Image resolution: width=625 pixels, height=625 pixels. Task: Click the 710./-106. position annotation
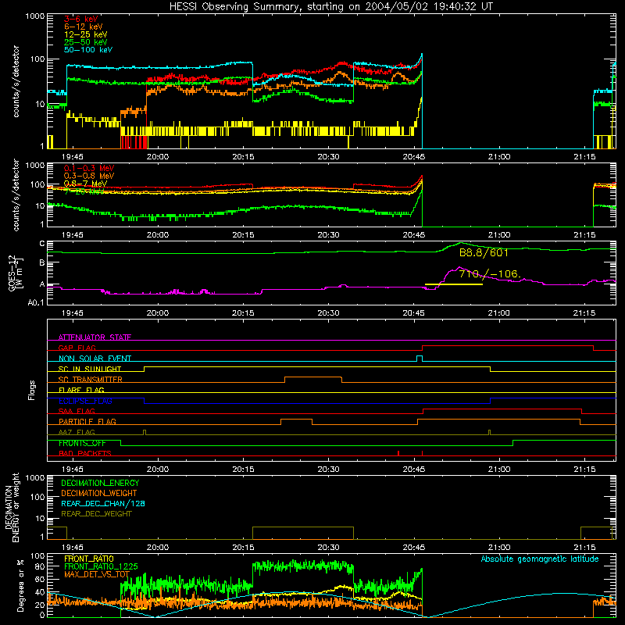coord(490,274)
